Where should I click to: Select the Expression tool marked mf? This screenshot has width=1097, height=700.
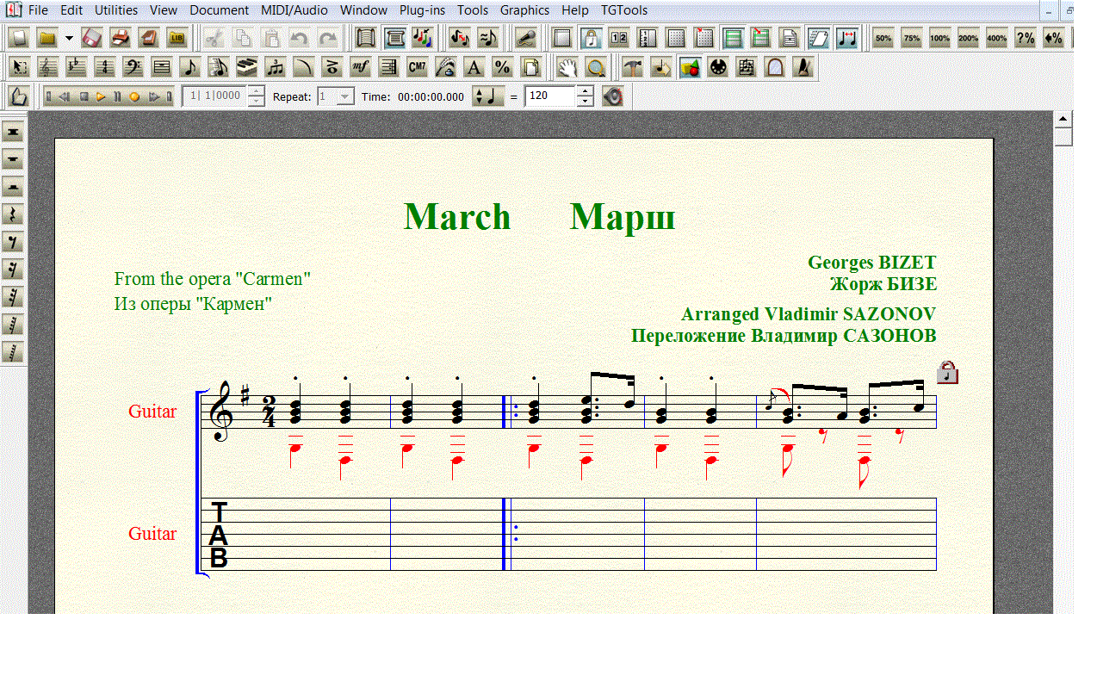point(360,67)
